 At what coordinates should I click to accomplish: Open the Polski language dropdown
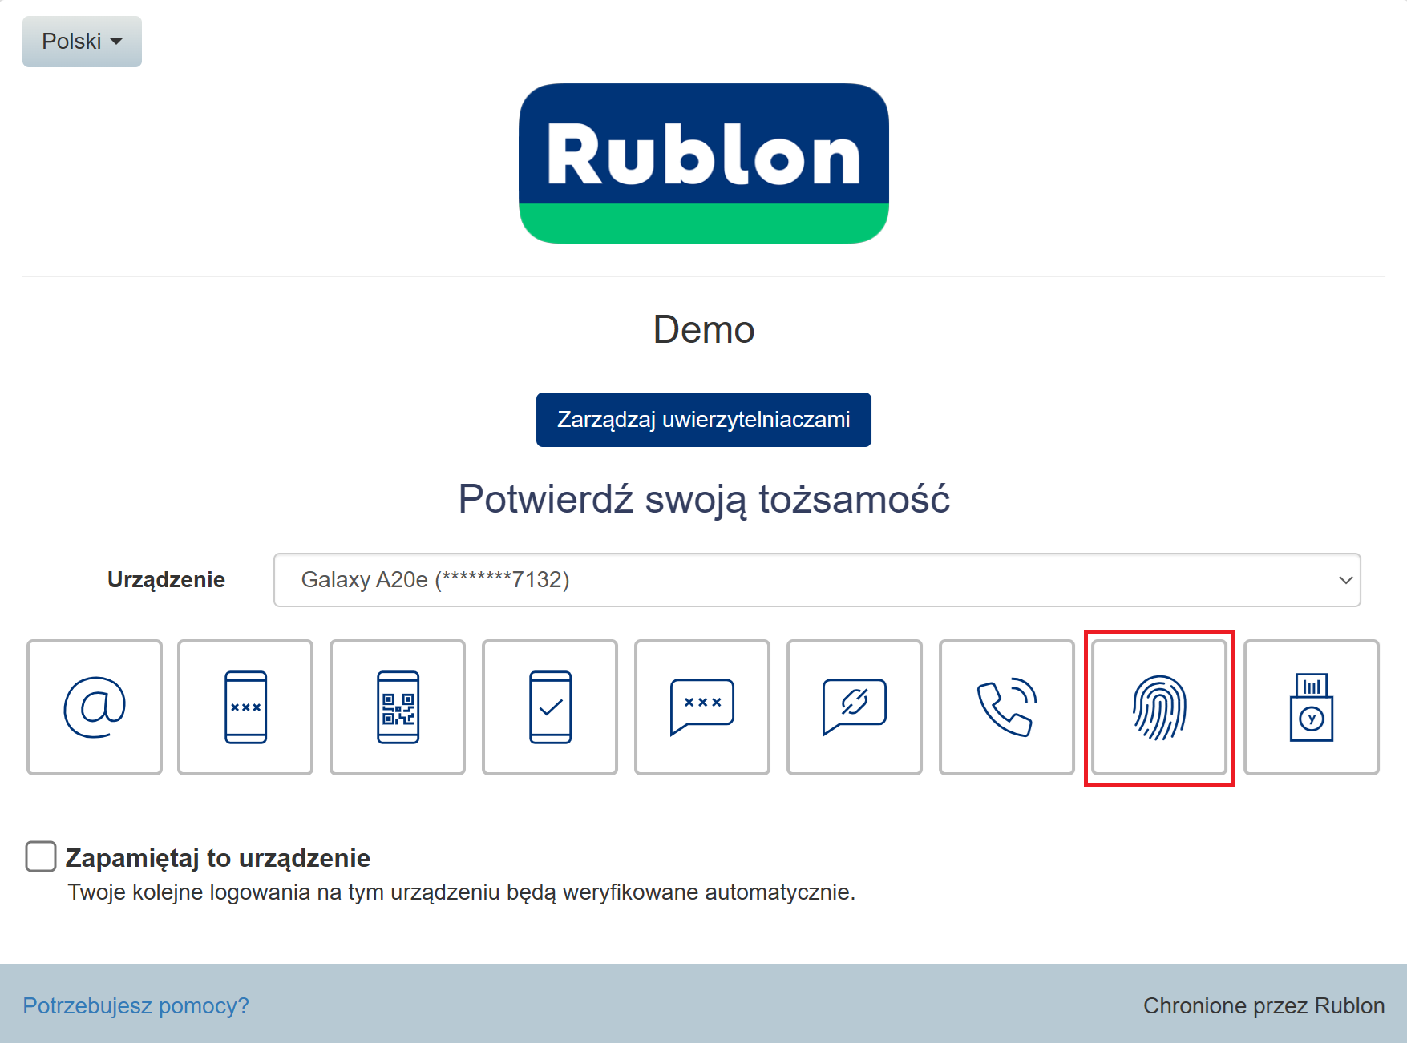82,42
